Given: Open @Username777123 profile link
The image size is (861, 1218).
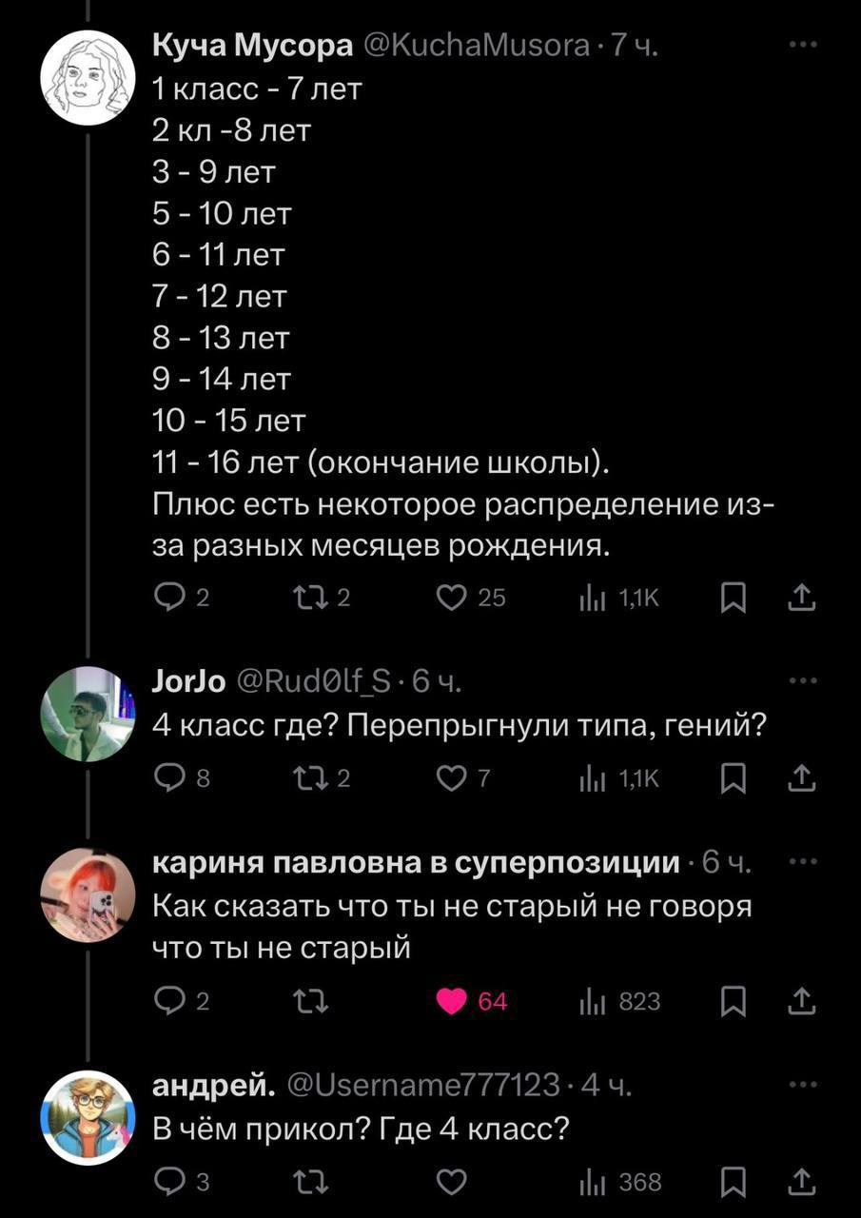Looking at the screenshot, I should pos(422,1085).
